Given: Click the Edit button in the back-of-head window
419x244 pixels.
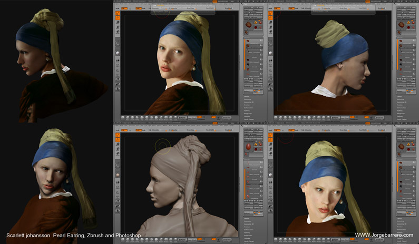Looking at the screenshot, I should coord(270,13).
